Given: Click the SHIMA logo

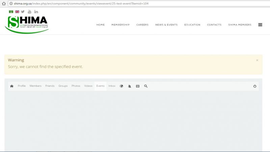Looking at the screenshot, I should (x=27, y=24).
